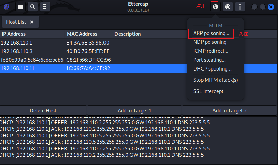
Task: Click Delete Host button
Action: click(43, 111)
